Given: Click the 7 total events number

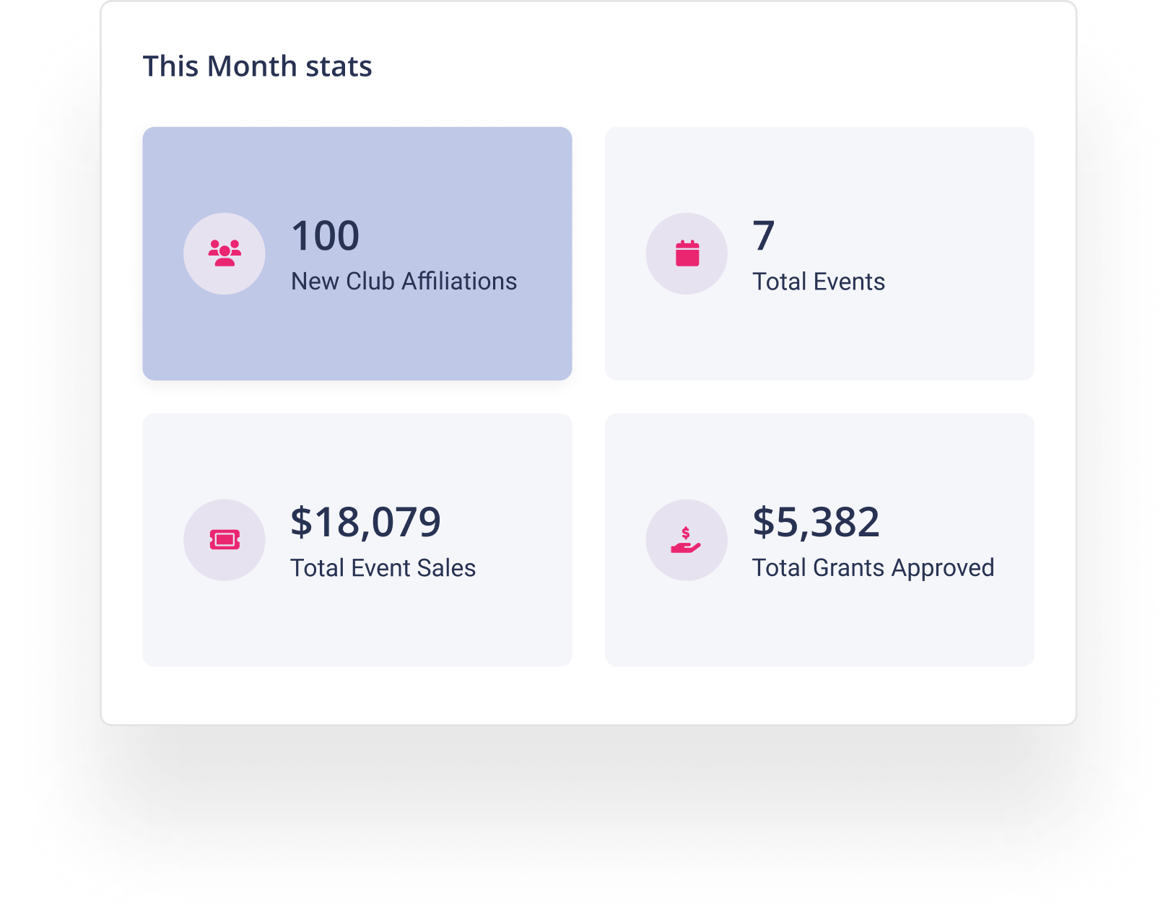Looking at the screenshot, I should pyautogui.click(x=764, y=236).
